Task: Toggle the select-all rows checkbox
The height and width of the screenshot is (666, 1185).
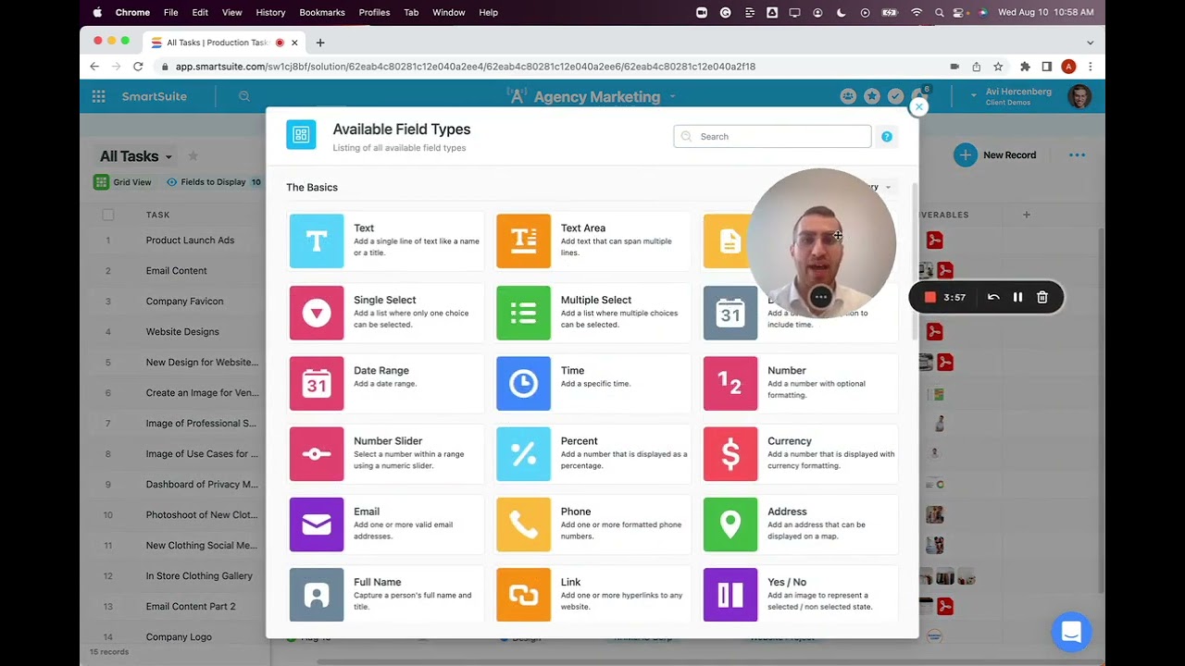Action: pos(108,215)
